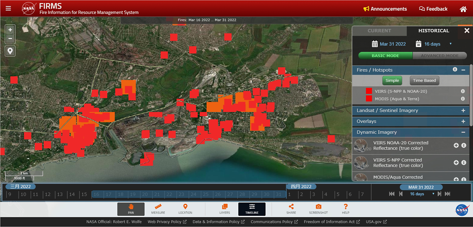Take a map SCREENSHOT
The width and height of the screenshot is (473, 227).
[318, 209]
